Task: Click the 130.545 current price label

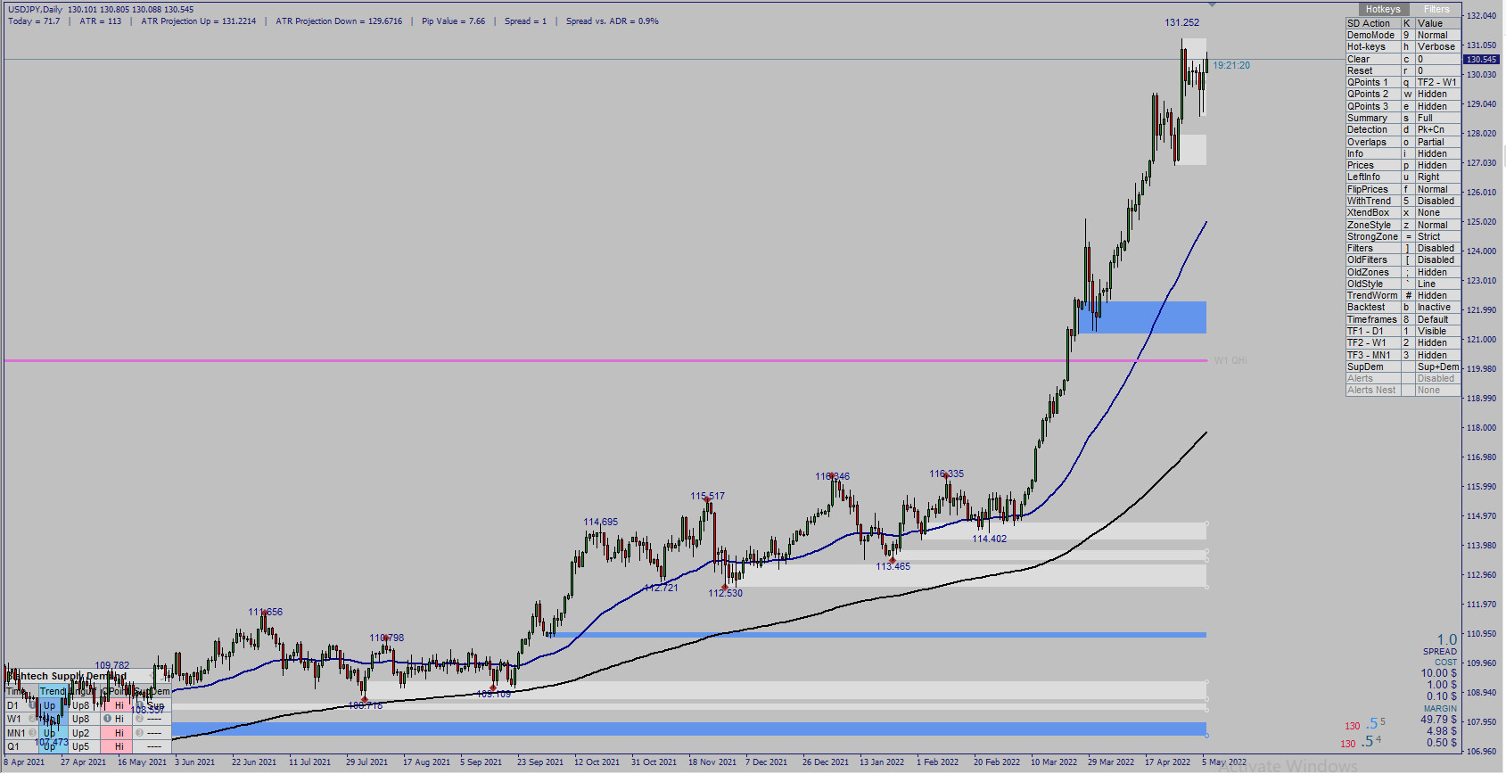Action: [1482, 60]
